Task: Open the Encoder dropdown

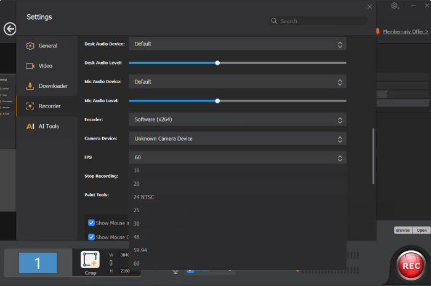Action: [x=238, y=120]
